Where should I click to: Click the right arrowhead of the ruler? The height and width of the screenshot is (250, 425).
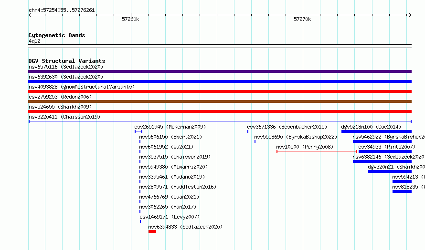point(410,15)
